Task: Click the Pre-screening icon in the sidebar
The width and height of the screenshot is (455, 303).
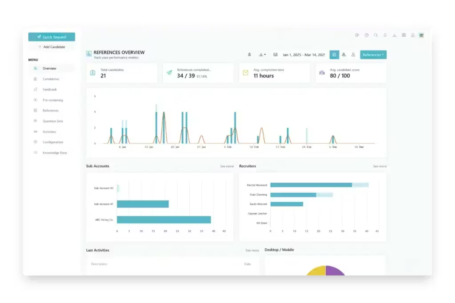Action: tap(36, 100)
